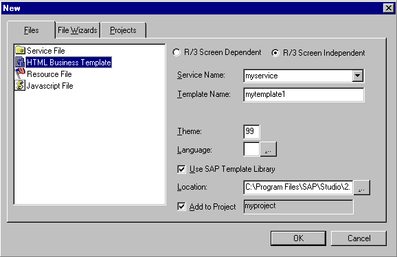397x257 pixels.
Task: Confirm with the OK button
Action: tap(298, 238)
